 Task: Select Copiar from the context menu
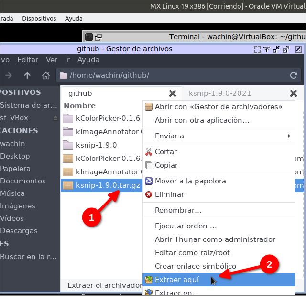[x=219, y=165]
